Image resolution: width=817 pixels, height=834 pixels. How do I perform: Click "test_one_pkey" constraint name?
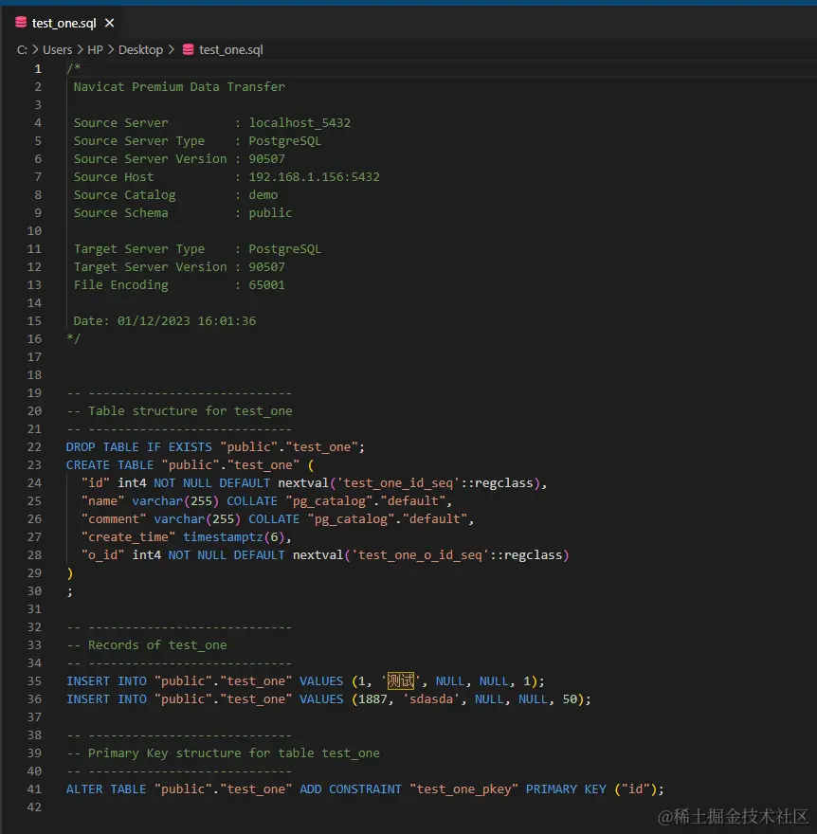(463, 789)
